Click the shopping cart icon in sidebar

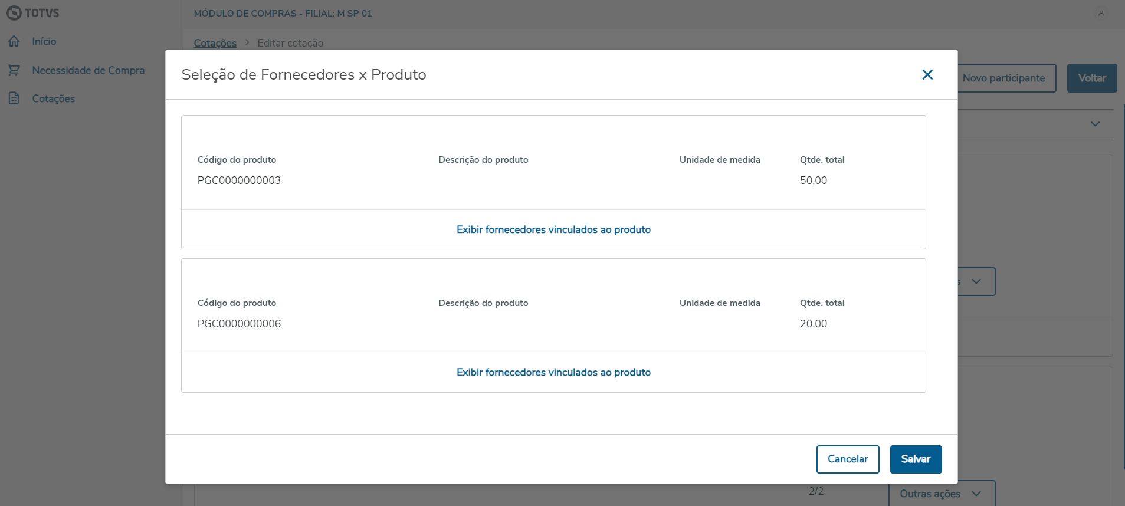point(14,70)
